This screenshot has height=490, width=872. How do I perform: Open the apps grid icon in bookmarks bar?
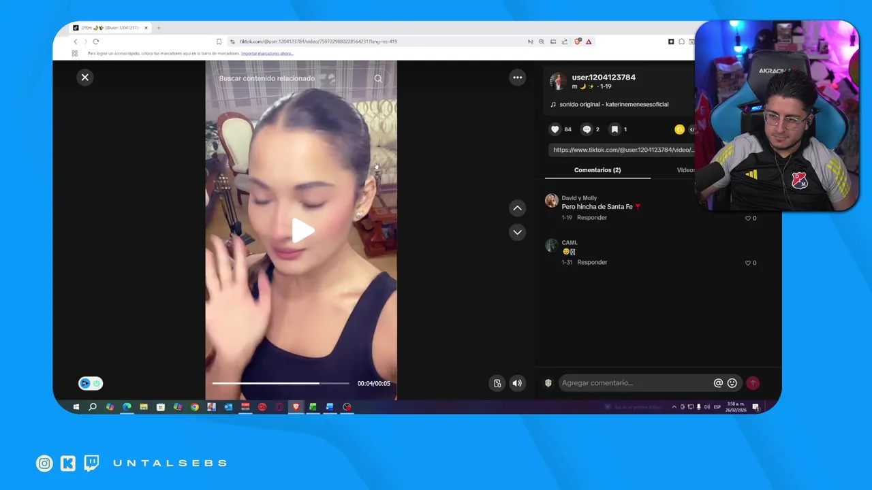(x=75, y=53)
